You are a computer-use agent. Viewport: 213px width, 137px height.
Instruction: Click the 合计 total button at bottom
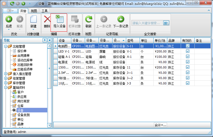(160, 125)
